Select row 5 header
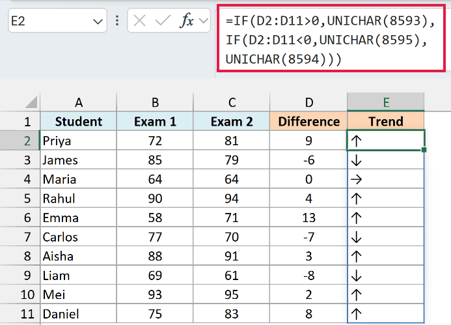 [x=20, y=199]
